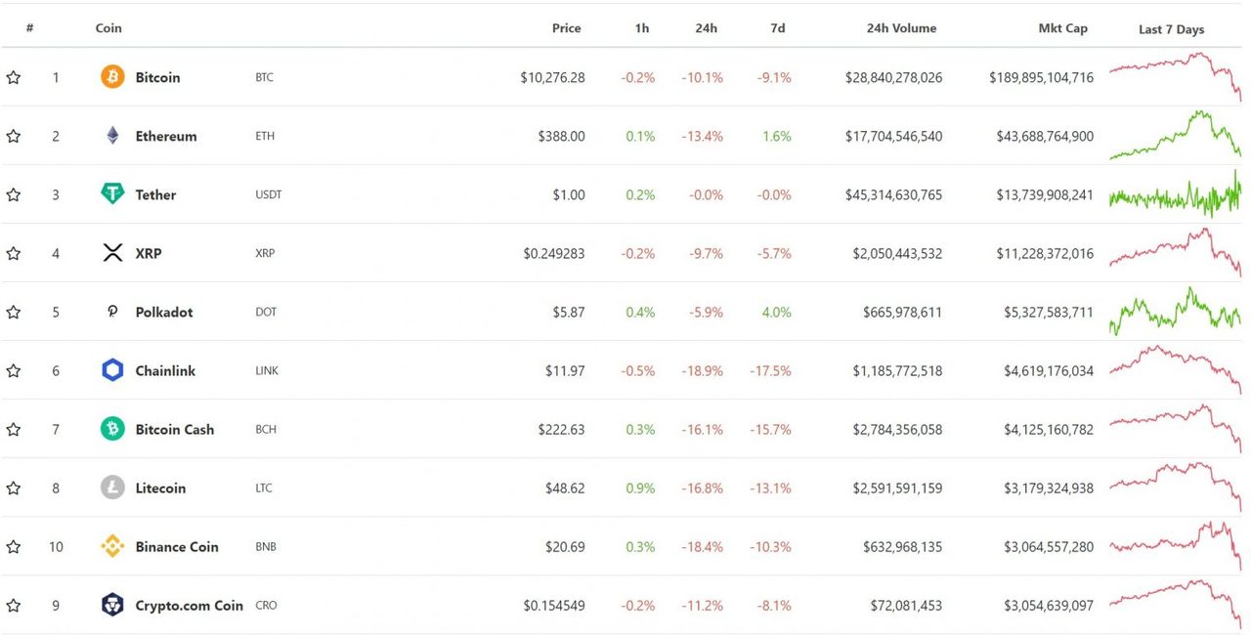
Task: Click the LINK ticker symbol
Action: point(267,370)
